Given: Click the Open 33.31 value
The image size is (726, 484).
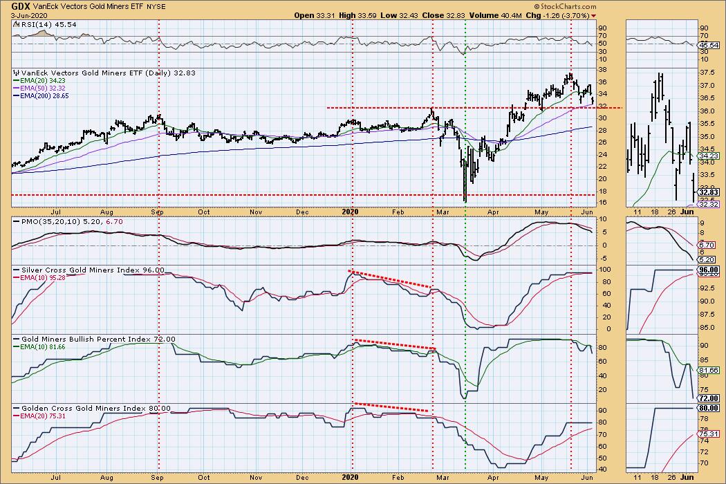Looking at the screenshot, I should [x=315, y=15].
